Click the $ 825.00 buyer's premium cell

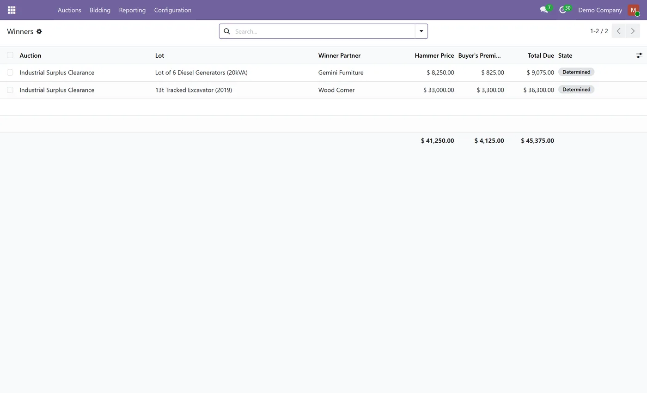pyautogui.click(x=493, y=73)
